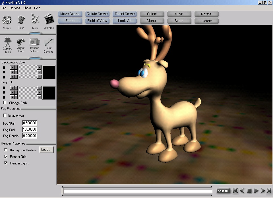
Task: Open the Paint tool panel
Action: click(x=21, y=22)
